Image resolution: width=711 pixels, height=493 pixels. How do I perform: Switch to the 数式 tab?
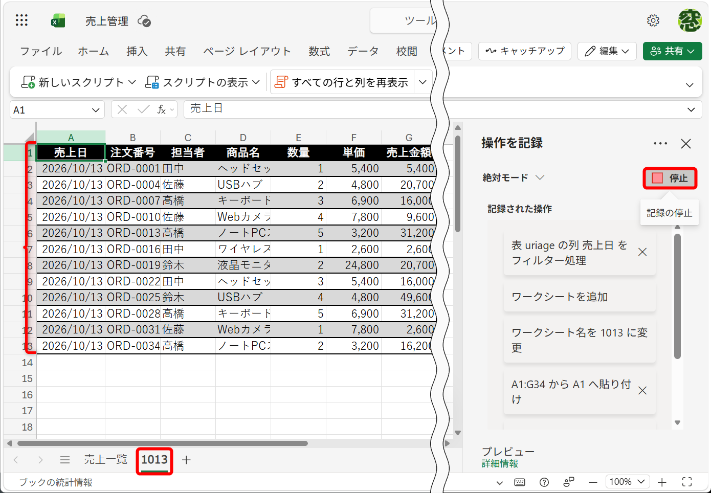[x=319, y=51]
